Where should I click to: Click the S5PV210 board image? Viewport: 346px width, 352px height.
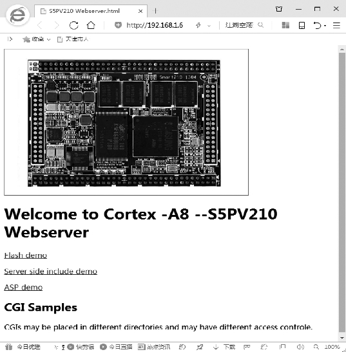click(x=124, y=123)
